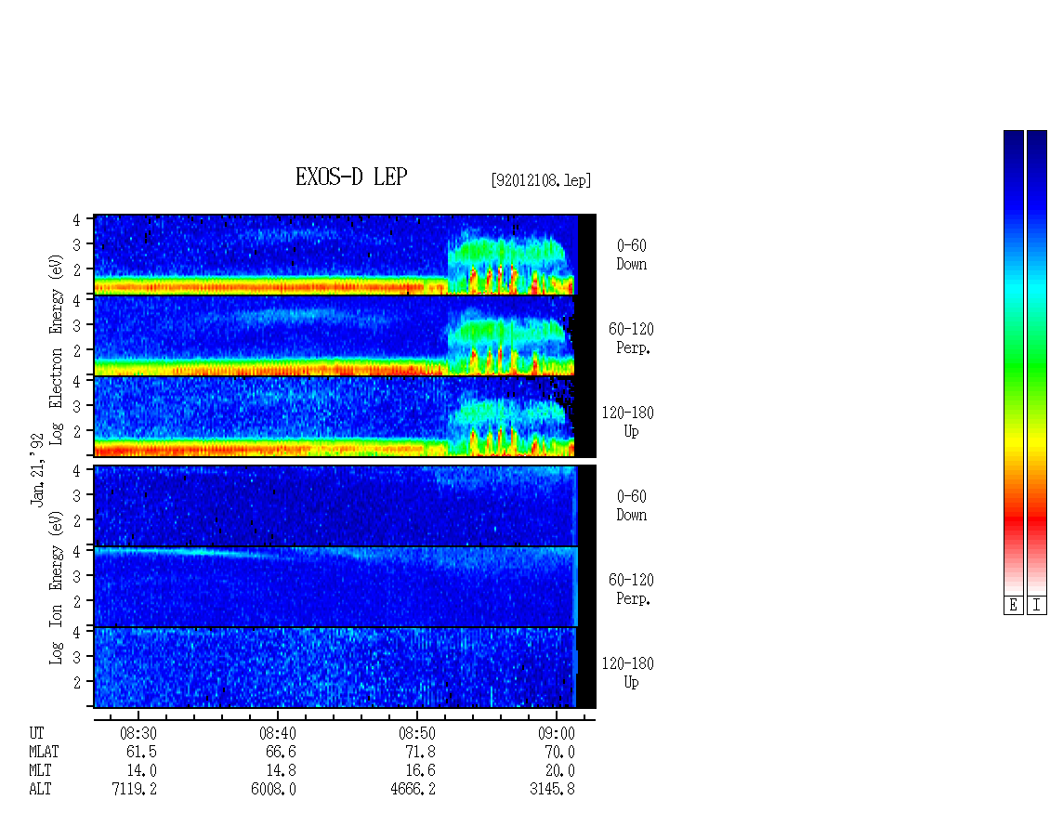Select the altitude value 6008.0
1050x813 pixels.
tap(273, 789)
